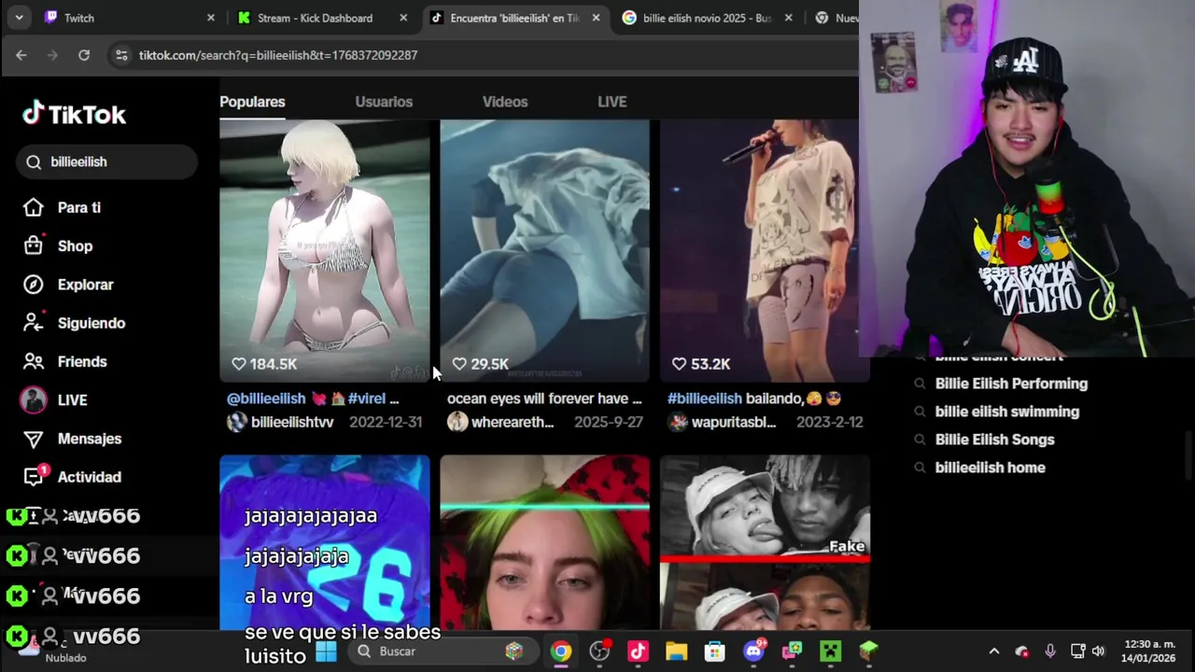Viewport: 1195px width, 672px height.
Task: Open the browser tab search dropdown
Action: (19, 18)
